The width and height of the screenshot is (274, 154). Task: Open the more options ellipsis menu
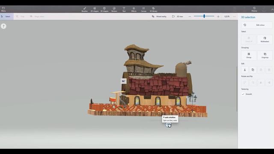234,16
